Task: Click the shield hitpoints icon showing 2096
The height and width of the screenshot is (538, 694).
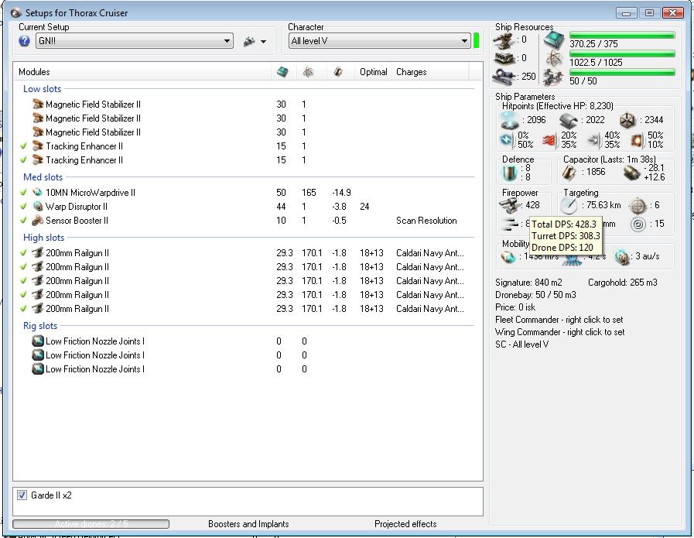Action: [x=509, y=120]
